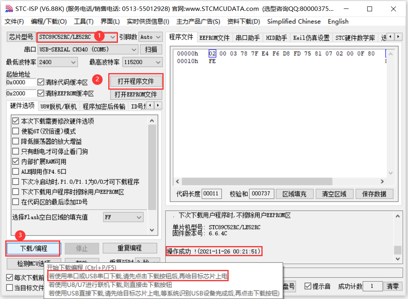
Task: Open the USB-SERIAL CH340 COM port dropdown
Action: pos(133,49)
